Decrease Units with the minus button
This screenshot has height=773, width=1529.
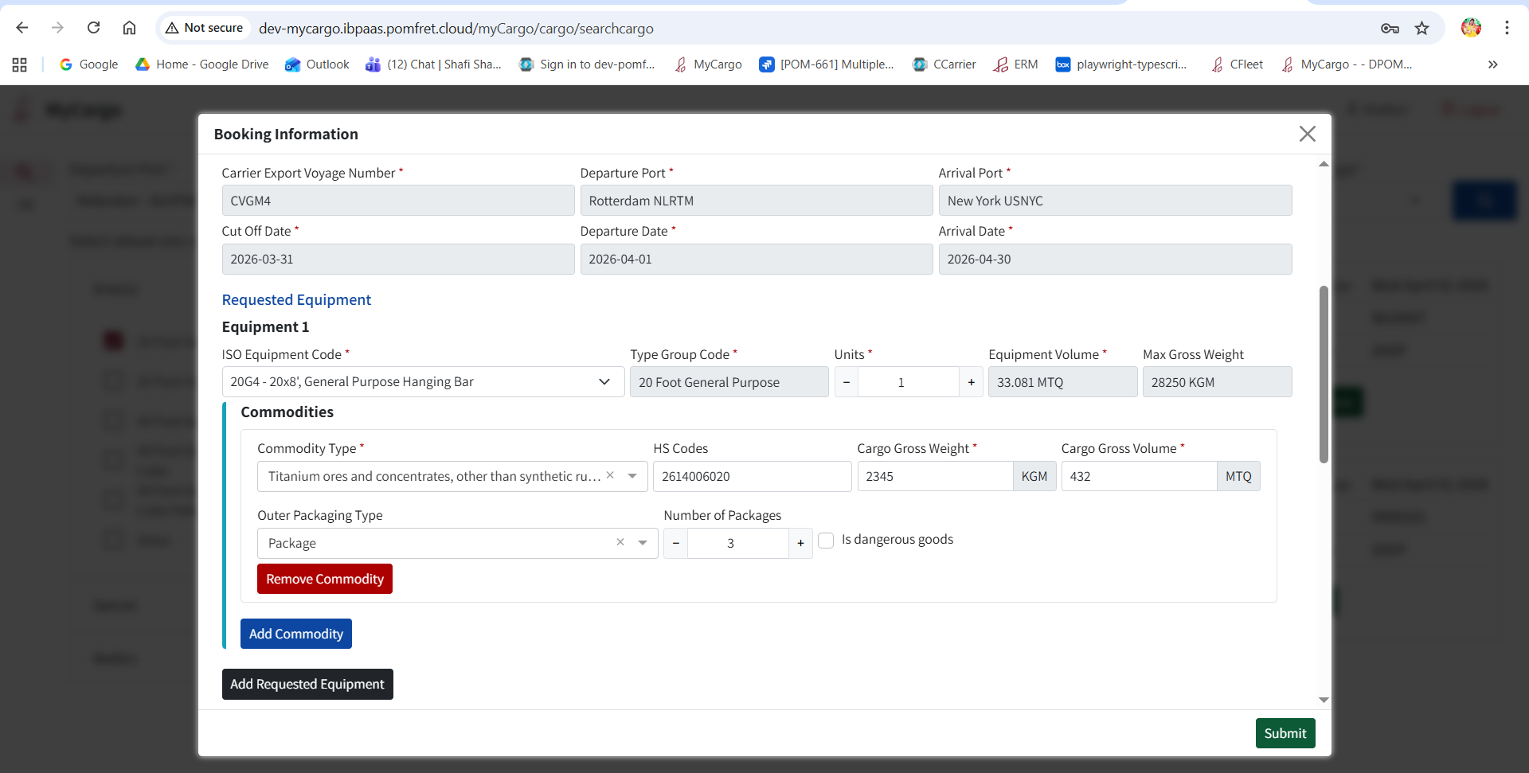coord(847,382)
